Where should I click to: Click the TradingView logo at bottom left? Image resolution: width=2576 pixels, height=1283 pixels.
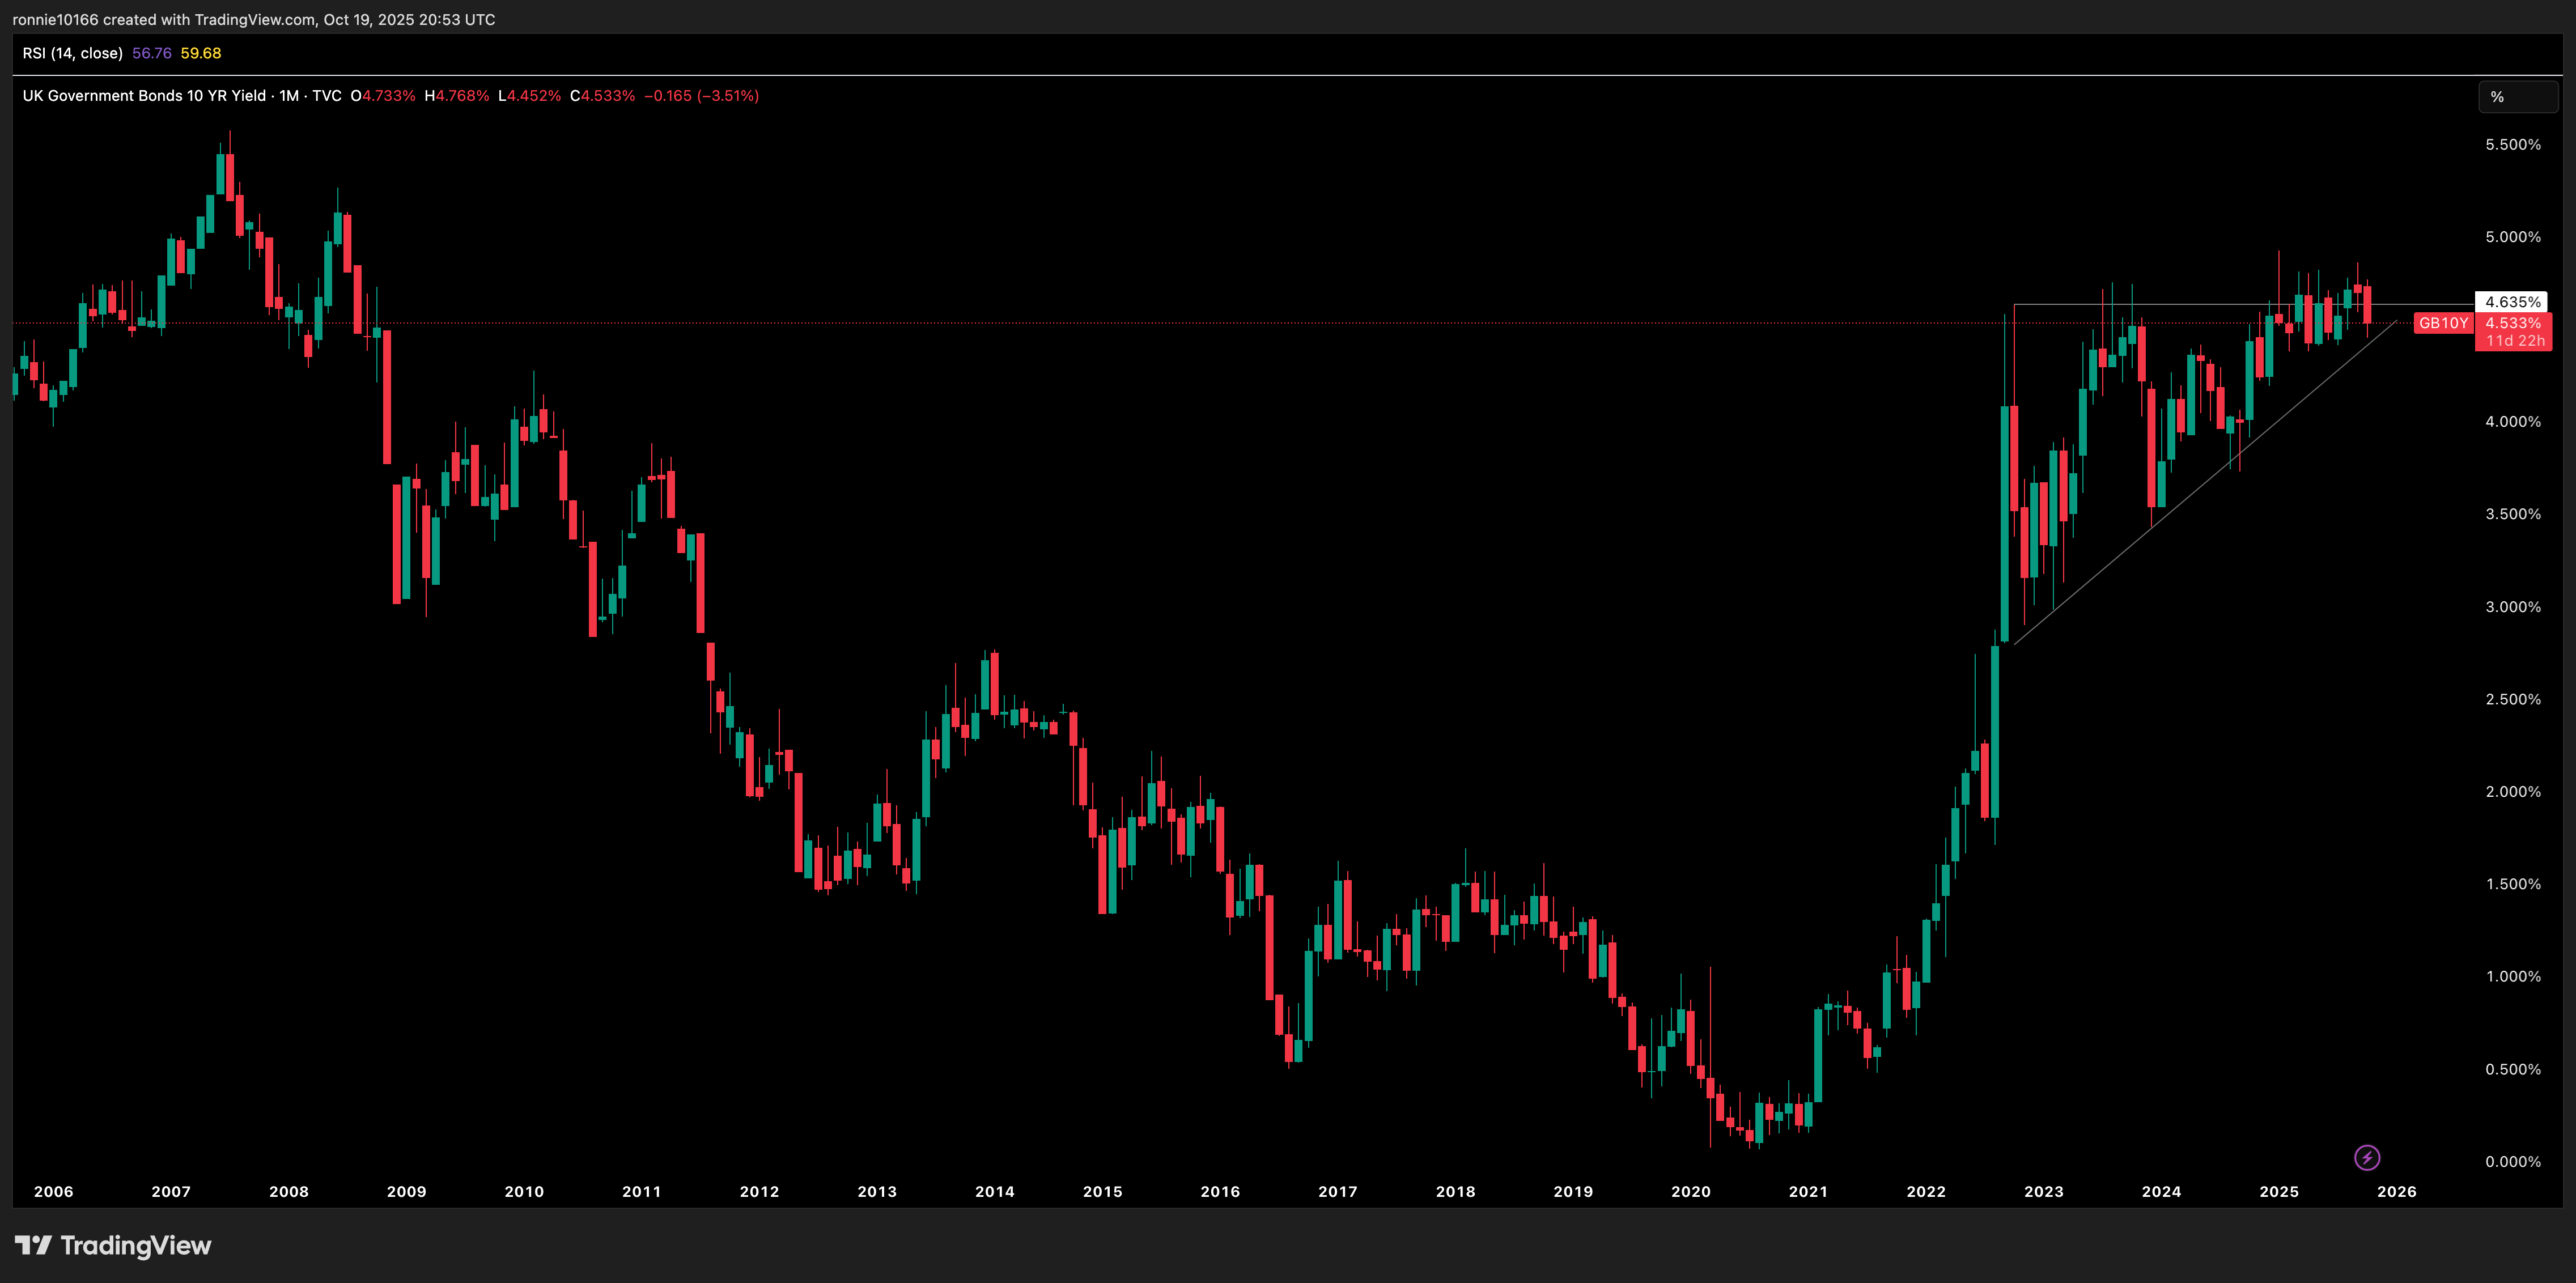pyautogui.click(x=113, y=1245)
